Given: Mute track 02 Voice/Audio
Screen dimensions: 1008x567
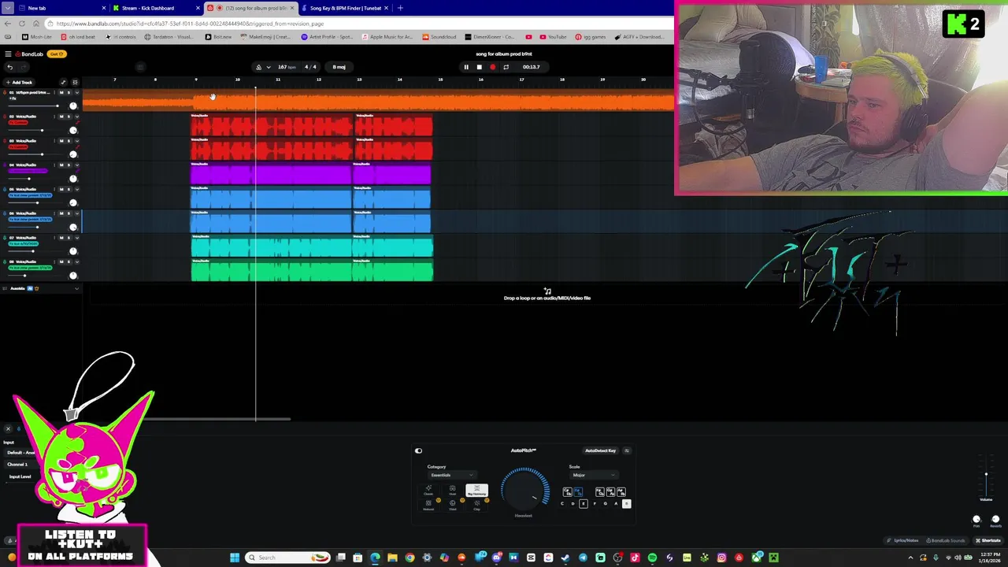Looking at the screenshot, I should [x=61, y=117].
